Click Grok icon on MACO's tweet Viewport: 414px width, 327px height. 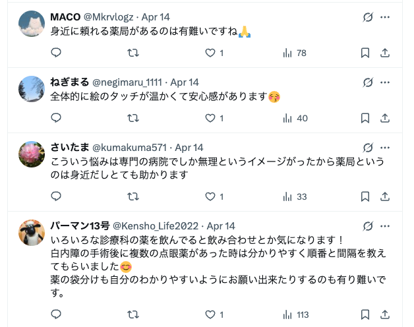[369, 16]
